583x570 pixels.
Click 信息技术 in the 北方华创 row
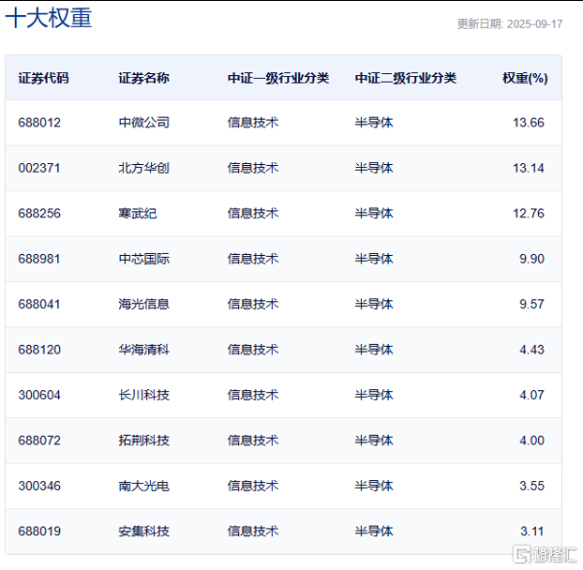pyautogui.click(x=253, y=168)
